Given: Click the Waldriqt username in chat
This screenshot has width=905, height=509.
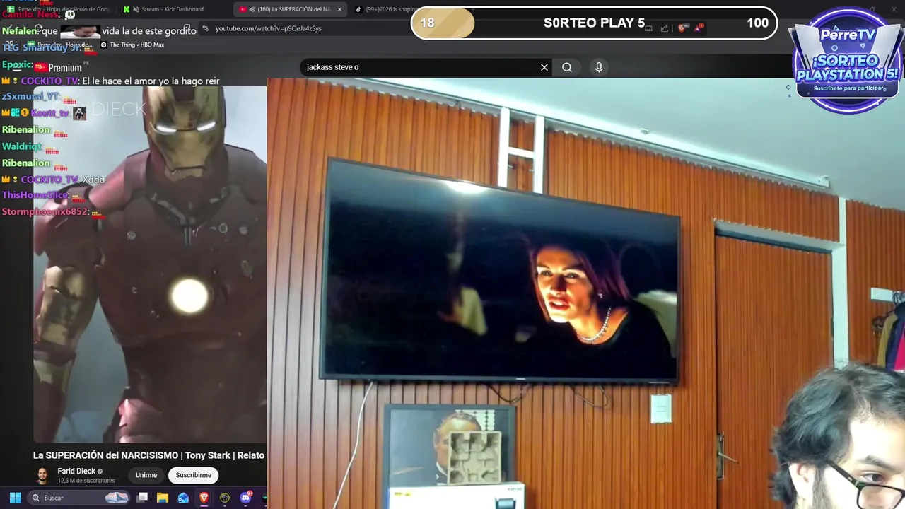Looking at the screenshot, I should point(22,146).
